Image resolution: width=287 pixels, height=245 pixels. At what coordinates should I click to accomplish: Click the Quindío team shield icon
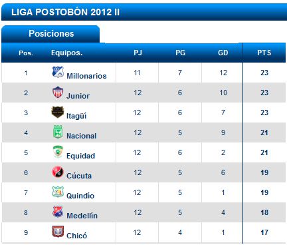click(x=58, y=192)
